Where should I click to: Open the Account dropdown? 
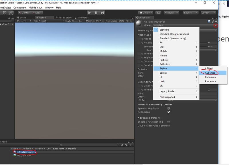(171, 13)
